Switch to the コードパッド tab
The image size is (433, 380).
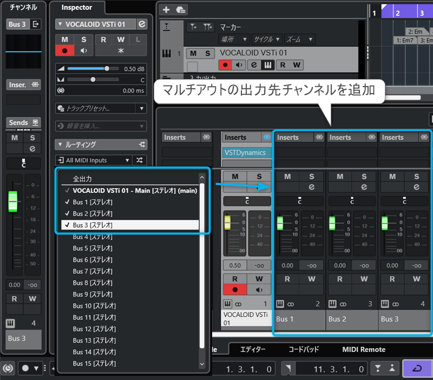pos(304,350)
